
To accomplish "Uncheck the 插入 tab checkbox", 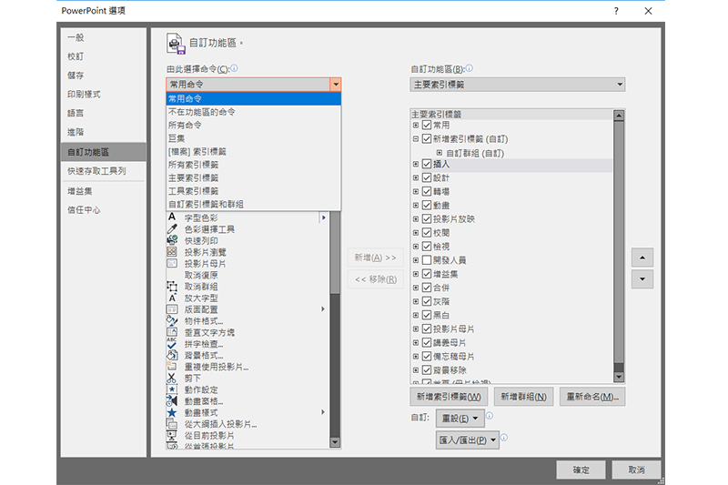I will (427, 164).
